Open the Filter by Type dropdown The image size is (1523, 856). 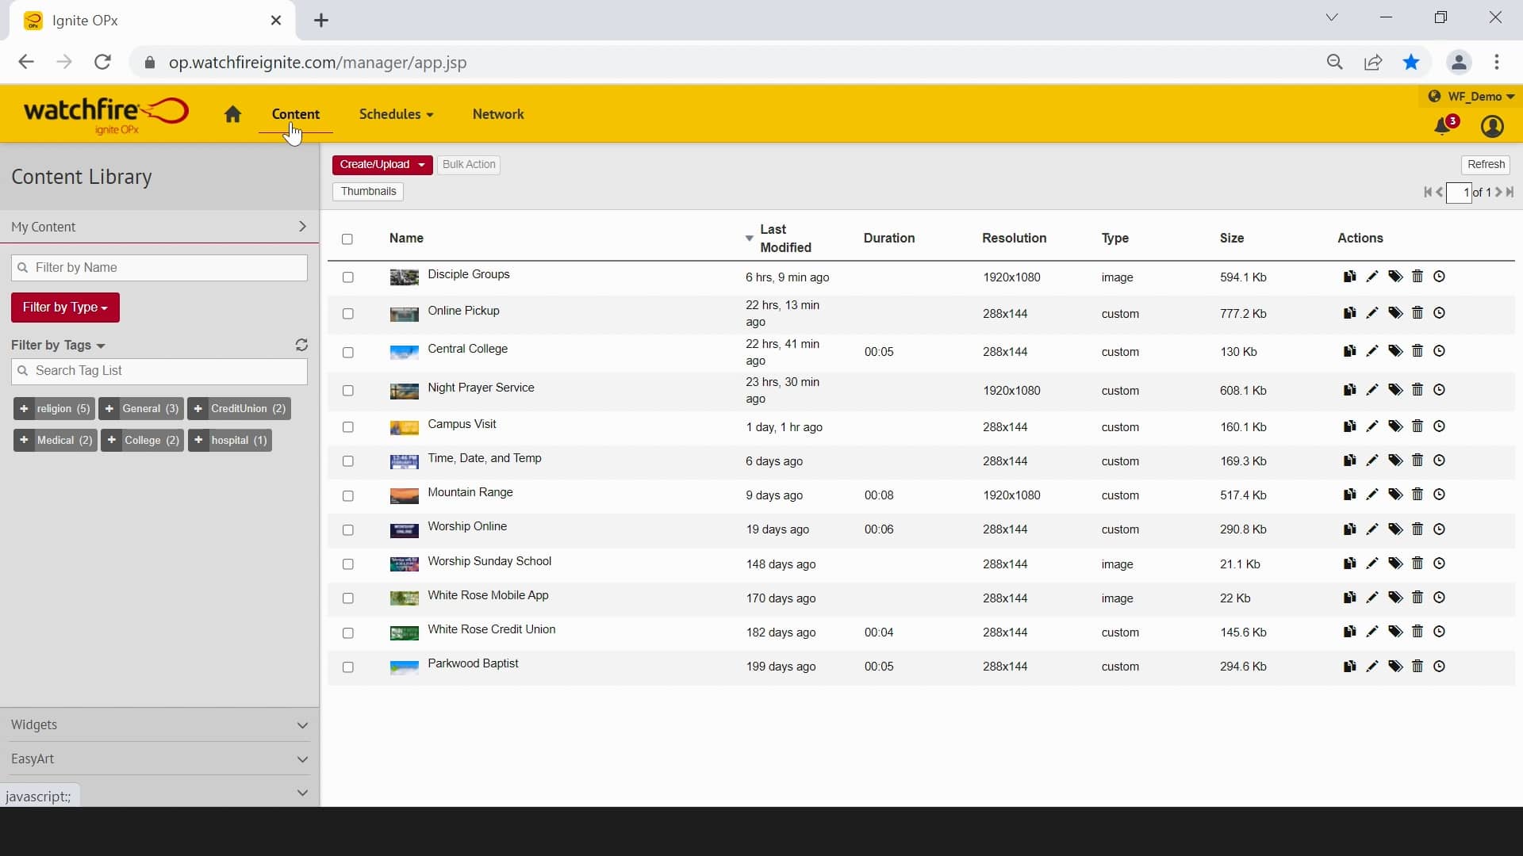tap(65, 308)
